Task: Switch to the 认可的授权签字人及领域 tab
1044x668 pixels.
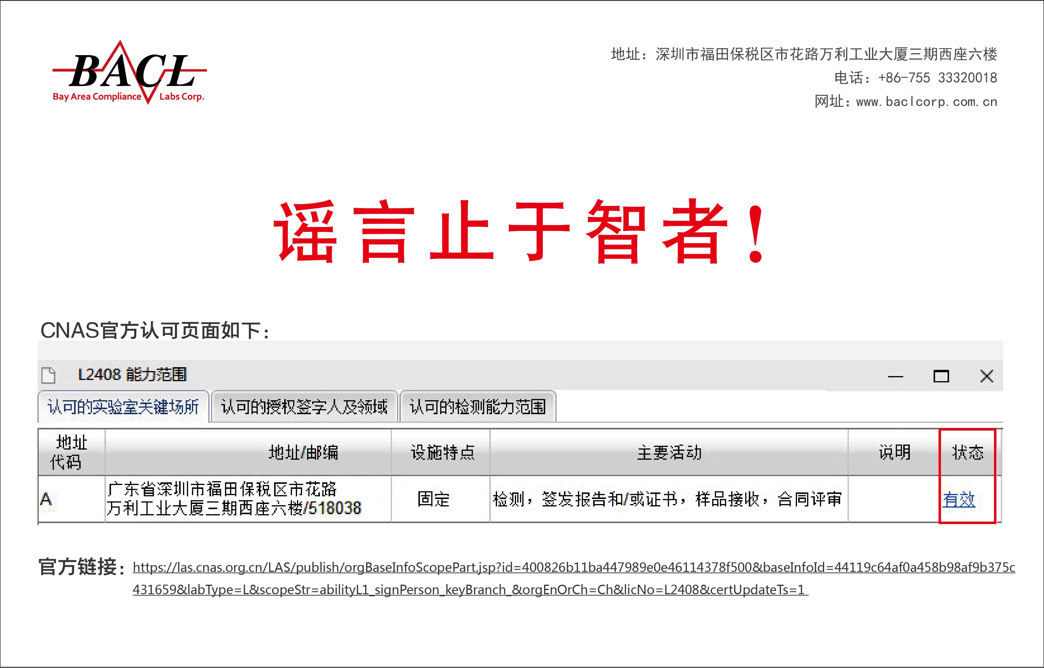Action: click(304, 406)
